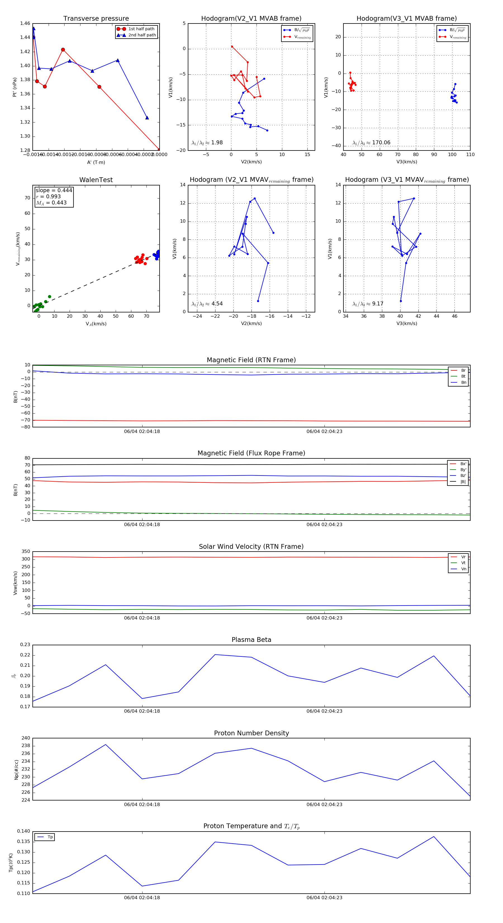This screenshot has width=503, height=923.
Task: Select the 'Bt' legend entry
Action: pos(458,376)
